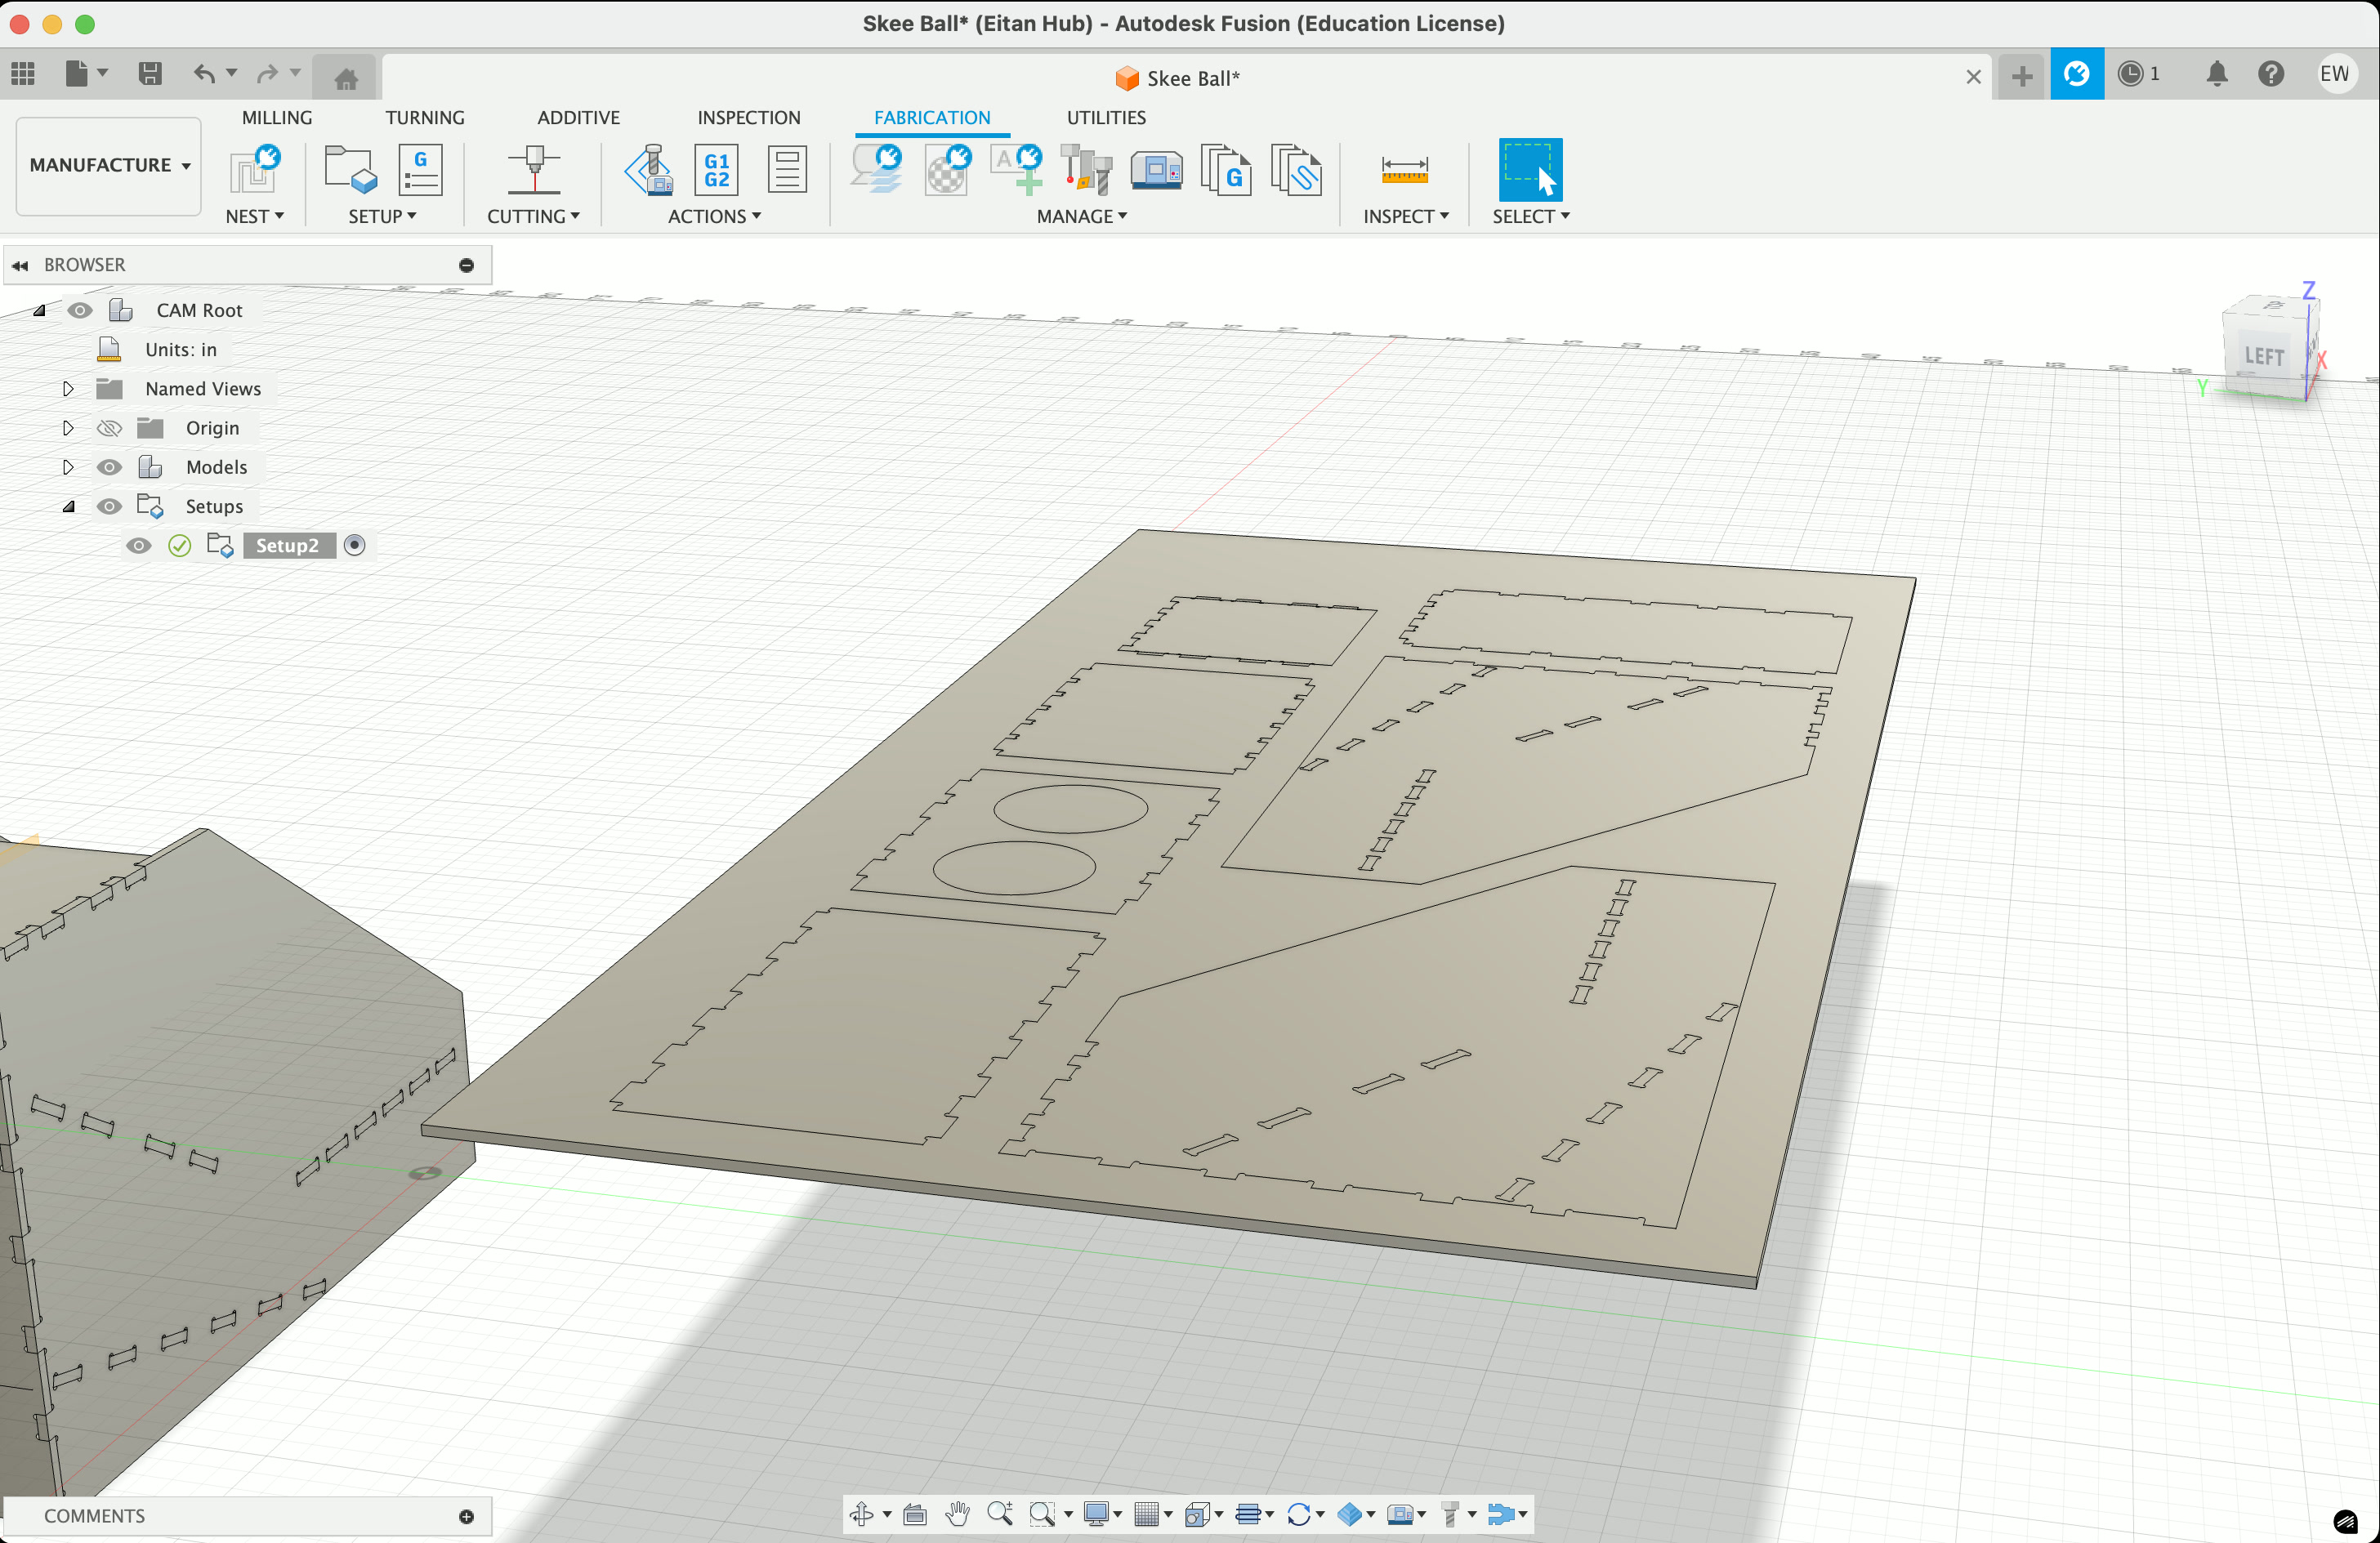2380x1543 pixels.
Task: Click the Measure ruler icon
Action: pyautogui.click(x=1404, y=170)
